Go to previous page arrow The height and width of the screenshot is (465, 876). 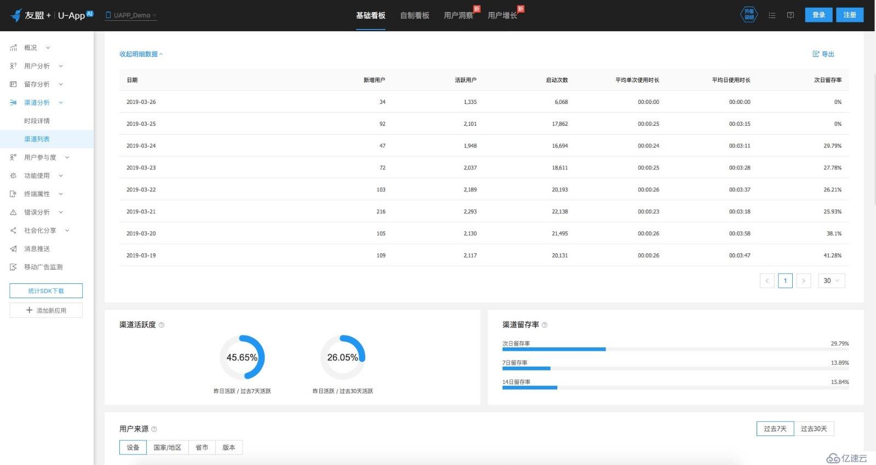click(x=767, y=281)
